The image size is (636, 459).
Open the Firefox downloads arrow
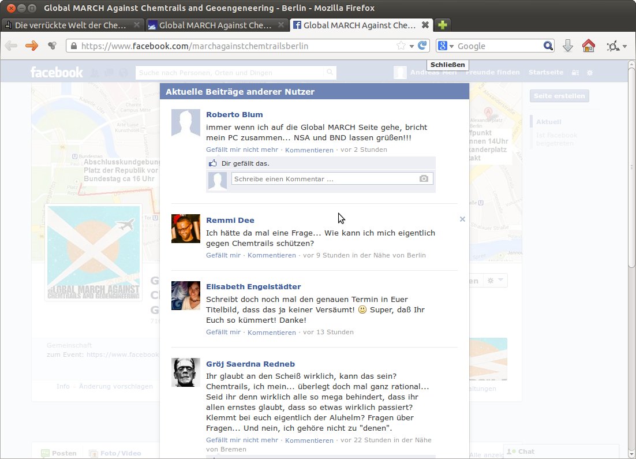568,46
